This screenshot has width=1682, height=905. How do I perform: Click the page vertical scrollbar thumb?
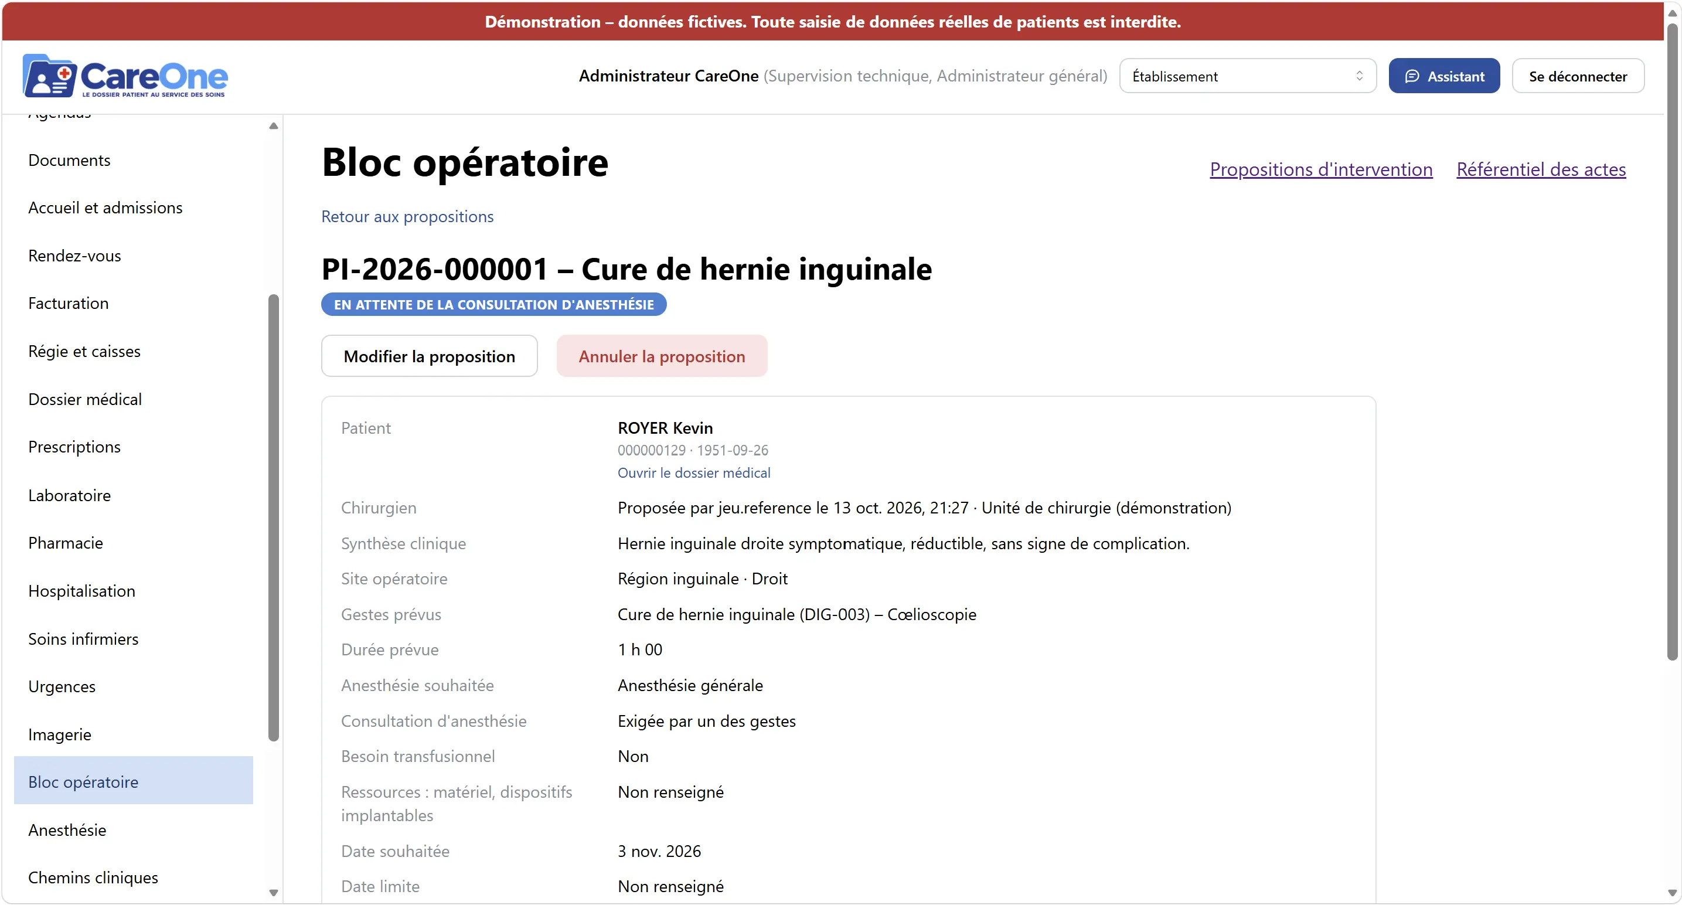point(1672,342)
